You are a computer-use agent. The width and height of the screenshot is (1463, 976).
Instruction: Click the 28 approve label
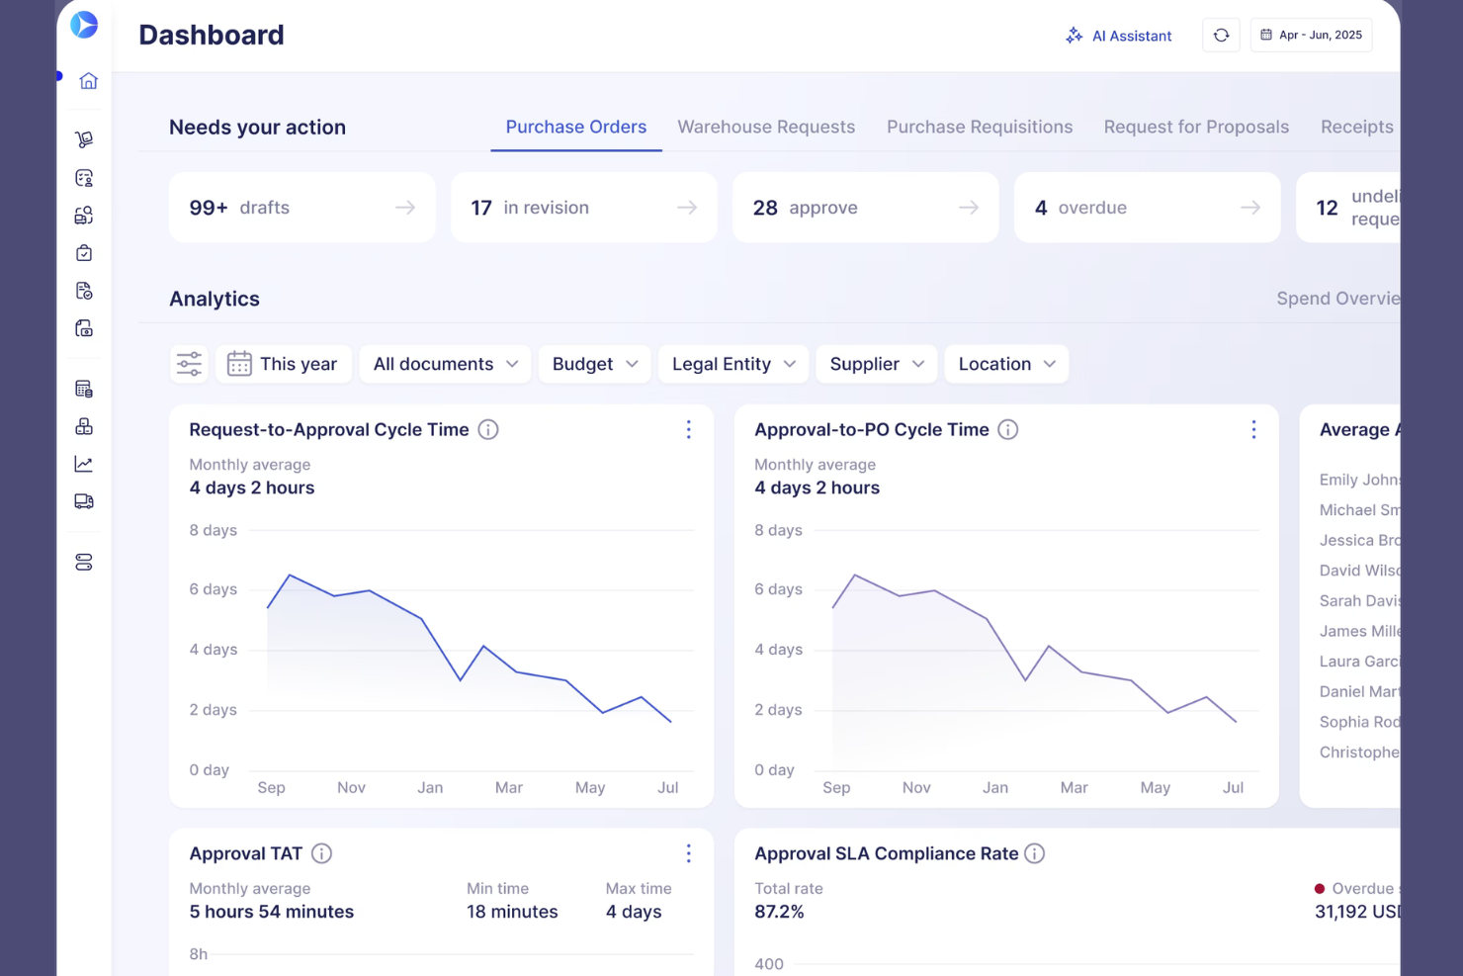[806, 208]
